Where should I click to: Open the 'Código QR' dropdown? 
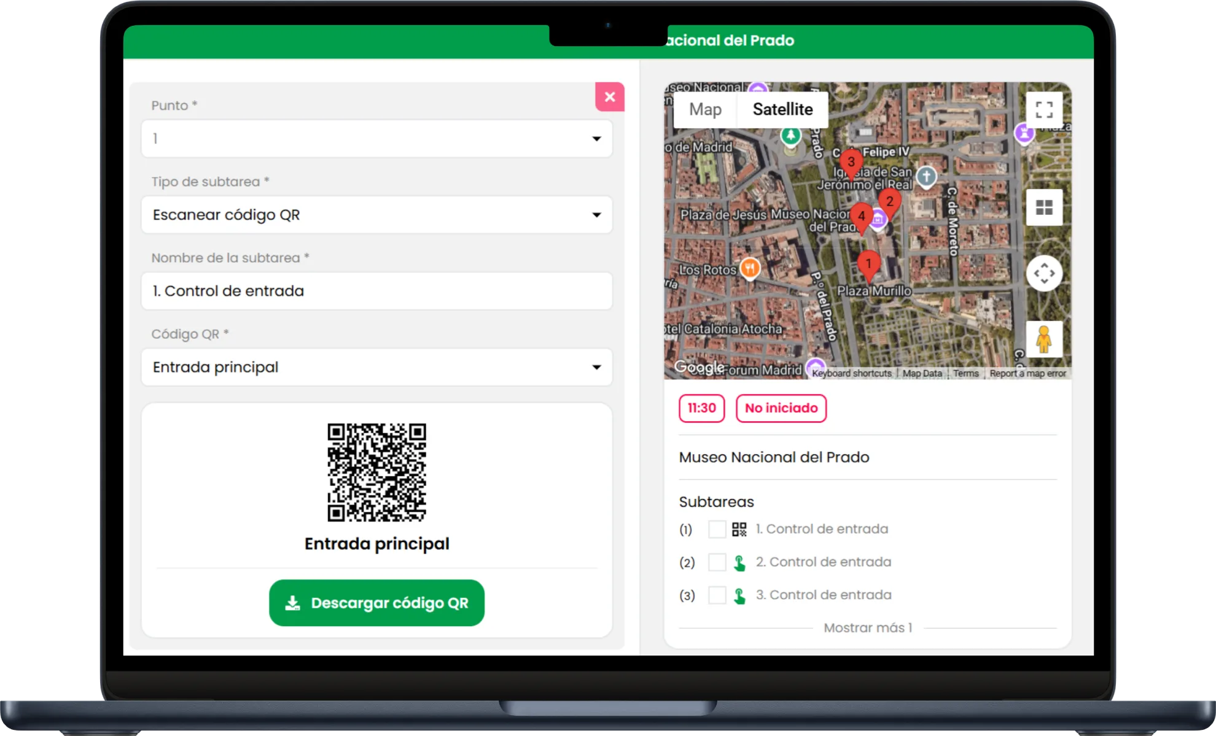(376, 367)
